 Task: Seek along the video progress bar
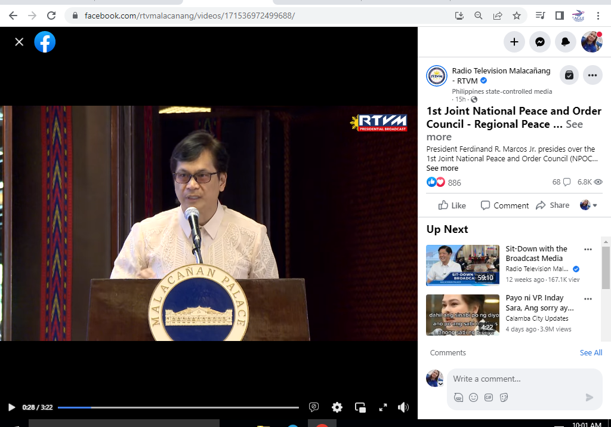(178, 407)
